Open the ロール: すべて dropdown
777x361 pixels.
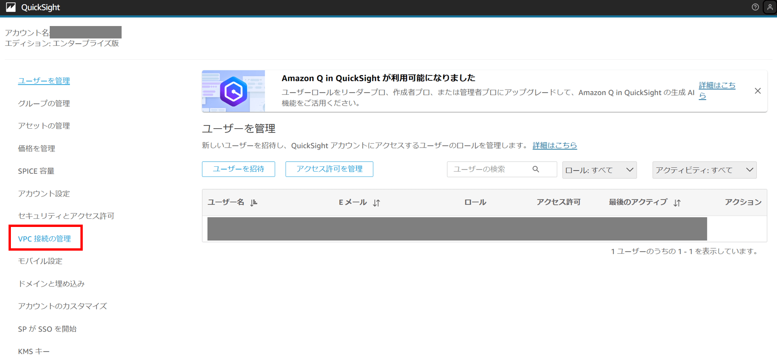click(599, 170)
